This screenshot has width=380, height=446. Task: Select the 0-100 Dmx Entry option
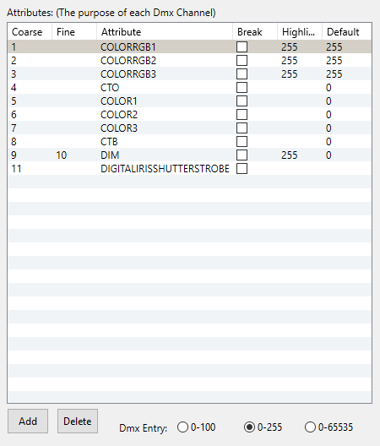[x=196, y=427]
